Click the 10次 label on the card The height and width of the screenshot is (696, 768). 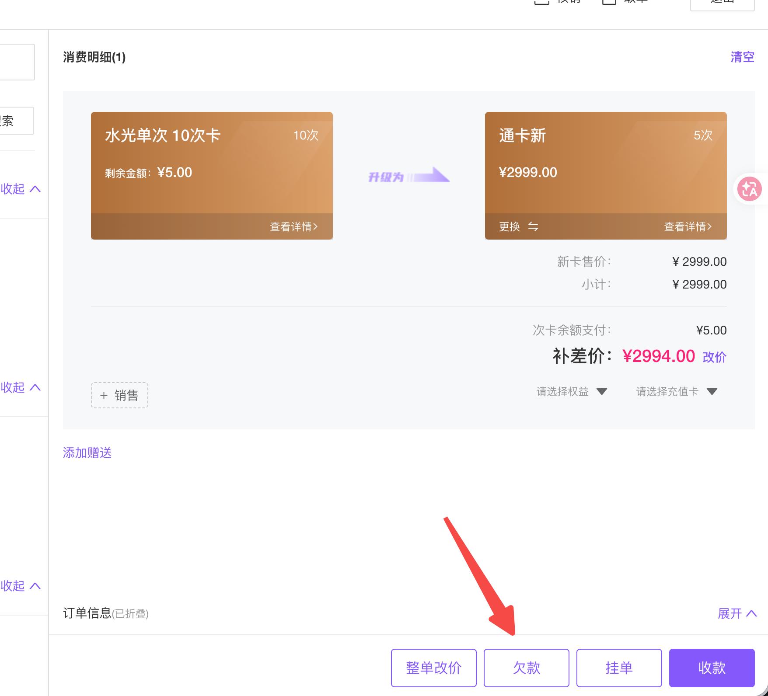306,135
